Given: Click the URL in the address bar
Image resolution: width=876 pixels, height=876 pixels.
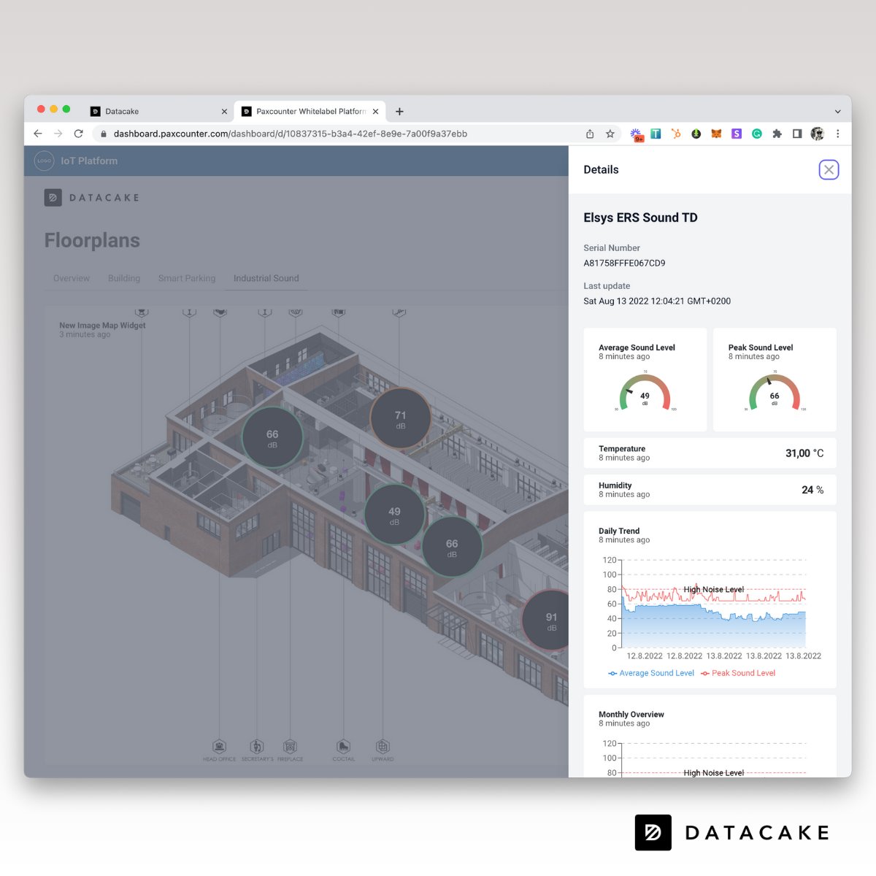Looking at the screenshot, I should tap(291, 134).
